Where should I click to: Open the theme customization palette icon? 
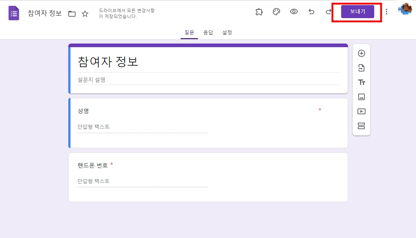click(x=276, y=12)
